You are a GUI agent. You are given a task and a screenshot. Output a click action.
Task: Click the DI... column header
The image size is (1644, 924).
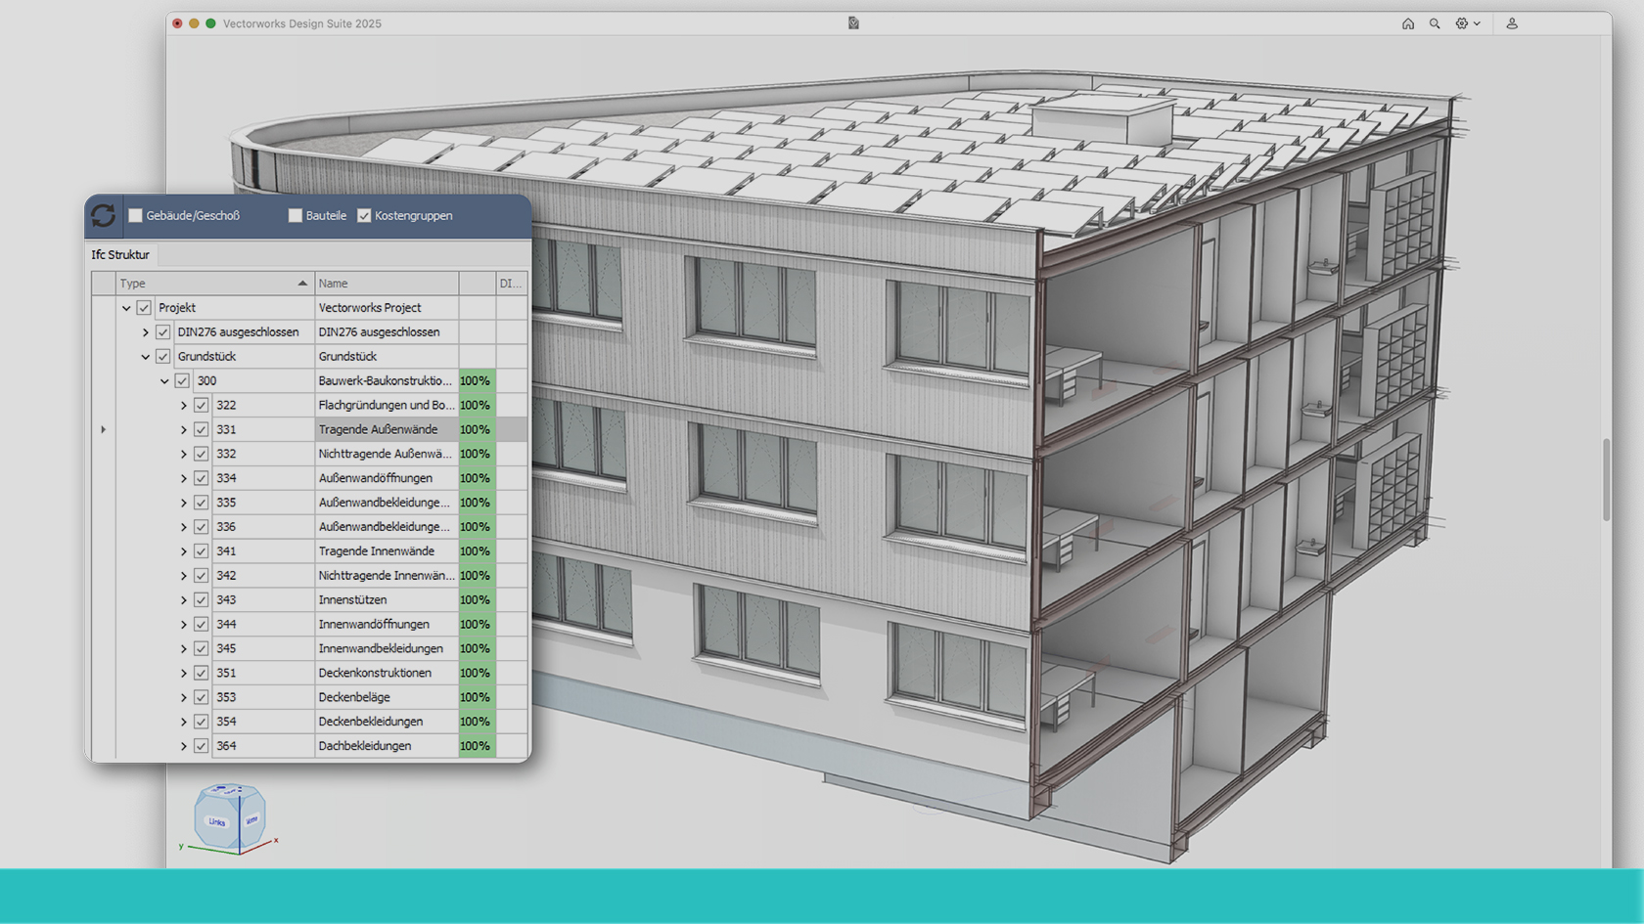pos(511,284)
